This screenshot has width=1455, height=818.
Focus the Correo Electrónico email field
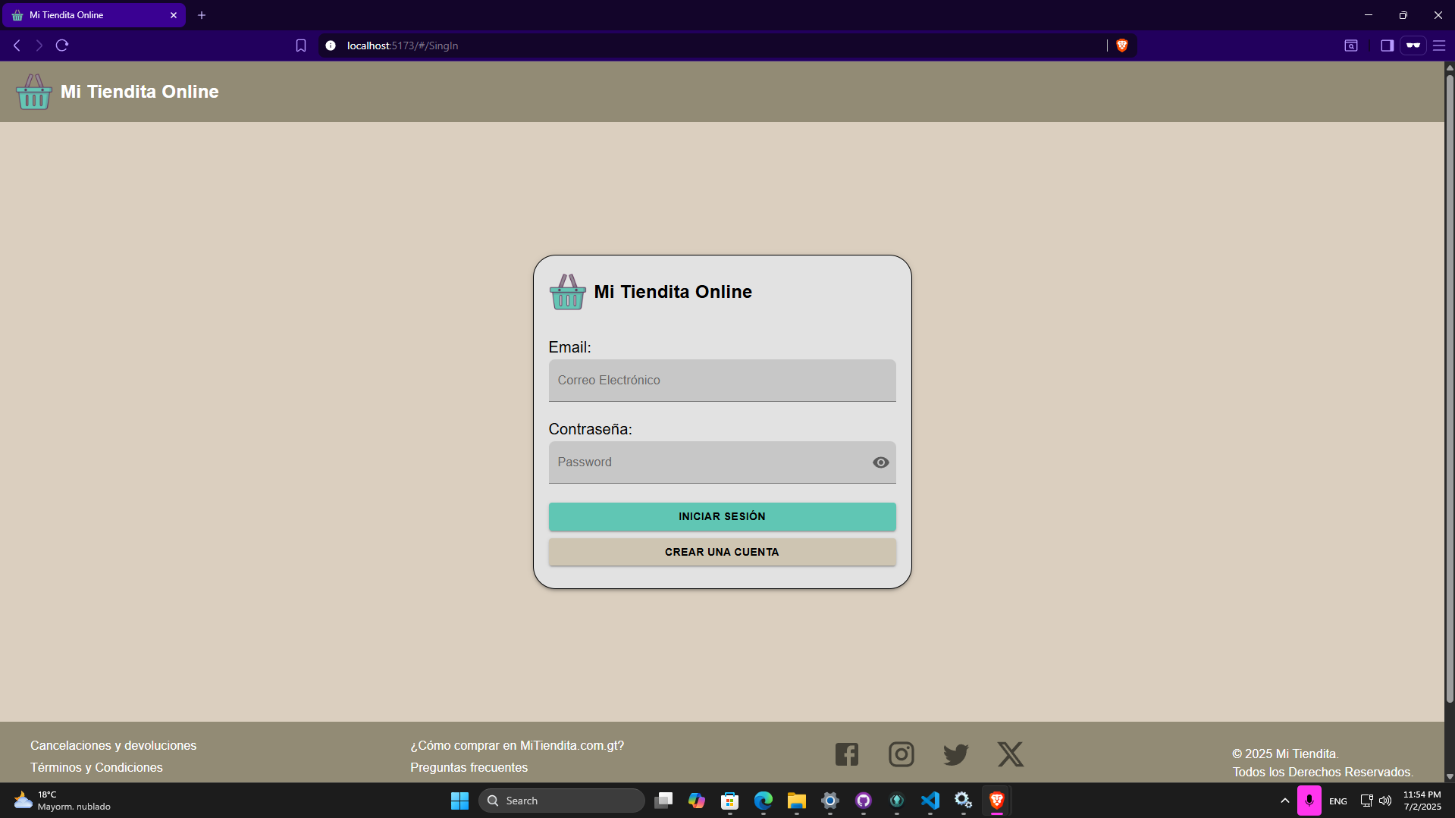pos(722,381)
